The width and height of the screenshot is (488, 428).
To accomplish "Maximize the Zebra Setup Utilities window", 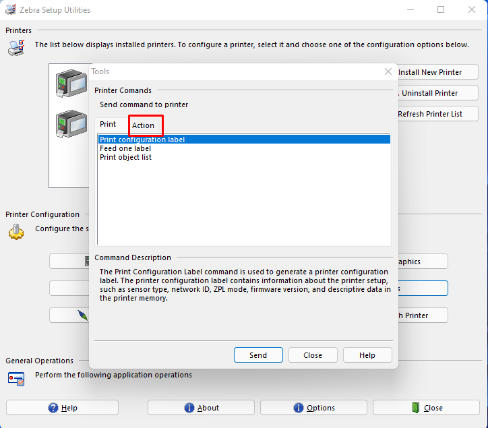I will 441,9.
